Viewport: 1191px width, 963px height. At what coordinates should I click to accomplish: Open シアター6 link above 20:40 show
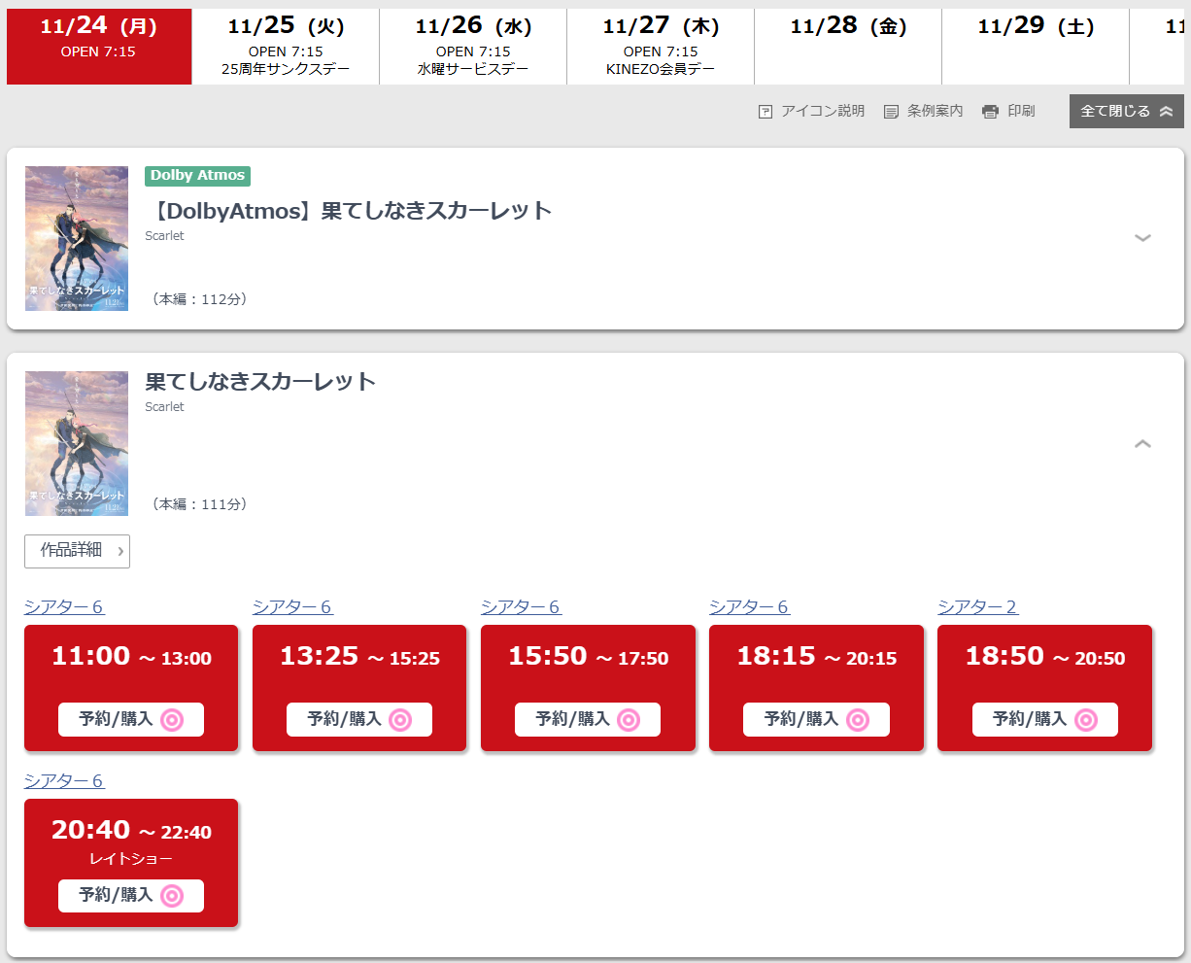64,781
